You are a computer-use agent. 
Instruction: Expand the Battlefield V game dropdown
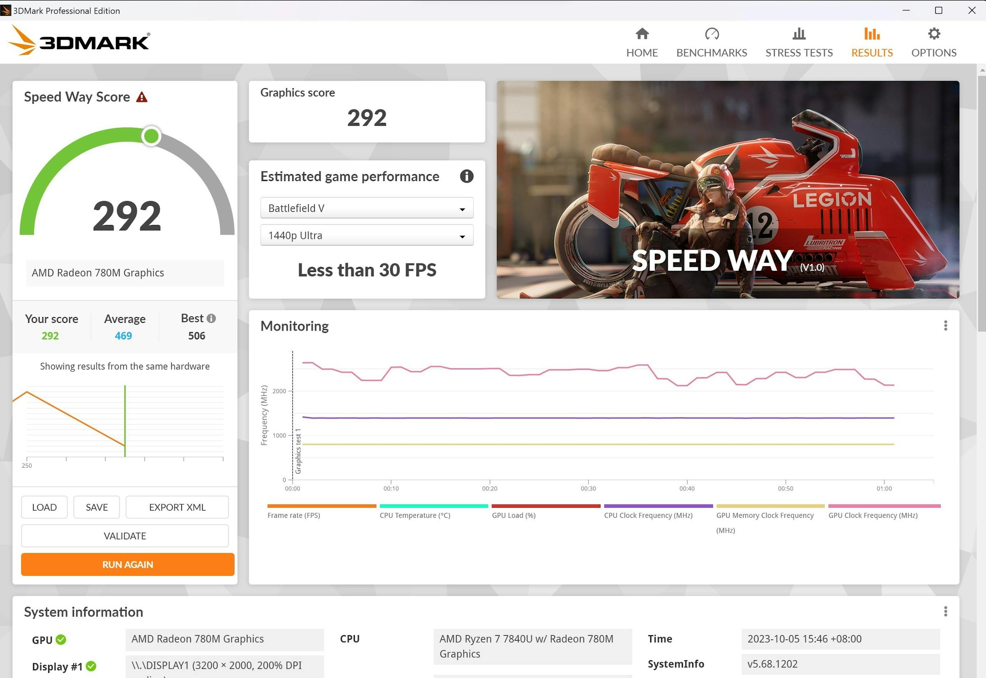click(366, 208)
